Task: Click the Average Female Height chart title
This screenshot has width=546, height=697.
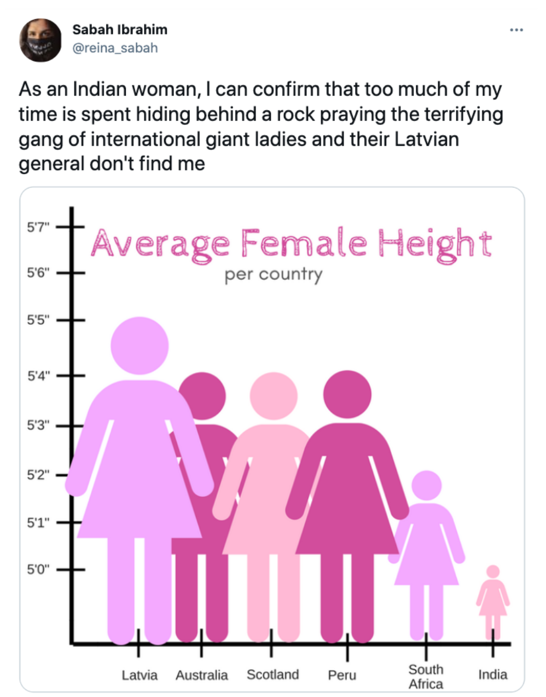Action: tap(291, 244)
